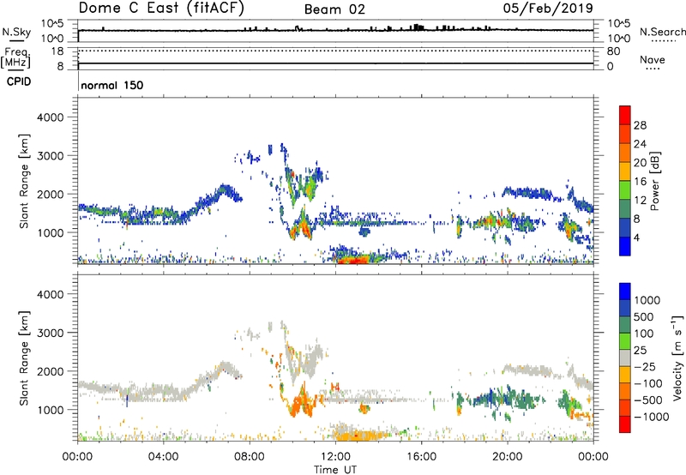
Task: Click the "-500" label on Velocity color bar
Action: (x=647, y=400)
